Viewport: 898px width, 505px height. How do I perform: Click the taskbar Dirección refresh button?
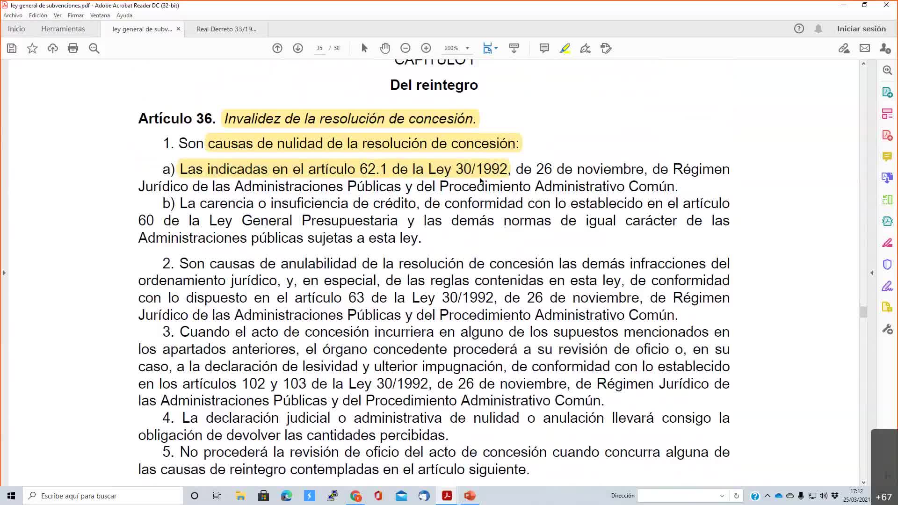(x=736, y=496)
